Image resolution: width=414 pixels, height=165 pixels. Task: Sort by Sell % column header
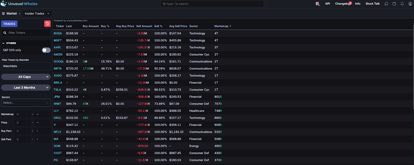[x=158, y=26]
